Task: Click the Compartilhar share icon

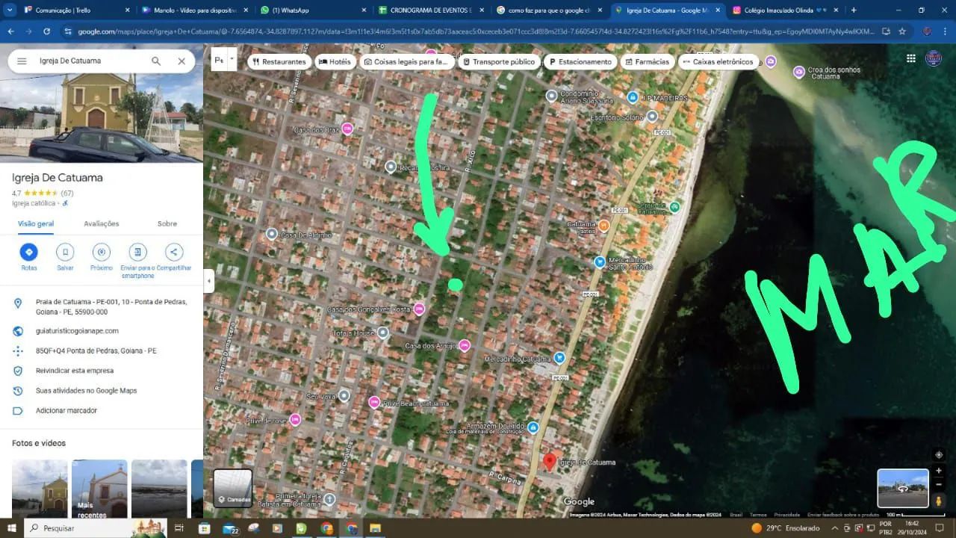Action: click(173, 252)
